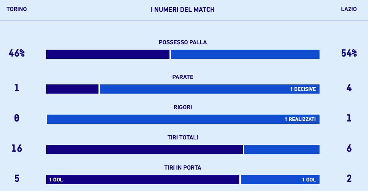Click Torino's total shots count of 16
368x191 pixels.
click(x=16, y=149)
